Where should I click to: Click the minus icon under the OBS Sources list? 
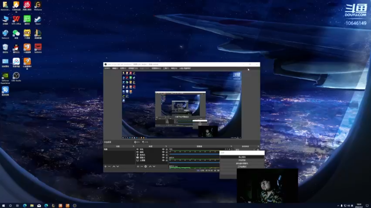coord(142,166)
